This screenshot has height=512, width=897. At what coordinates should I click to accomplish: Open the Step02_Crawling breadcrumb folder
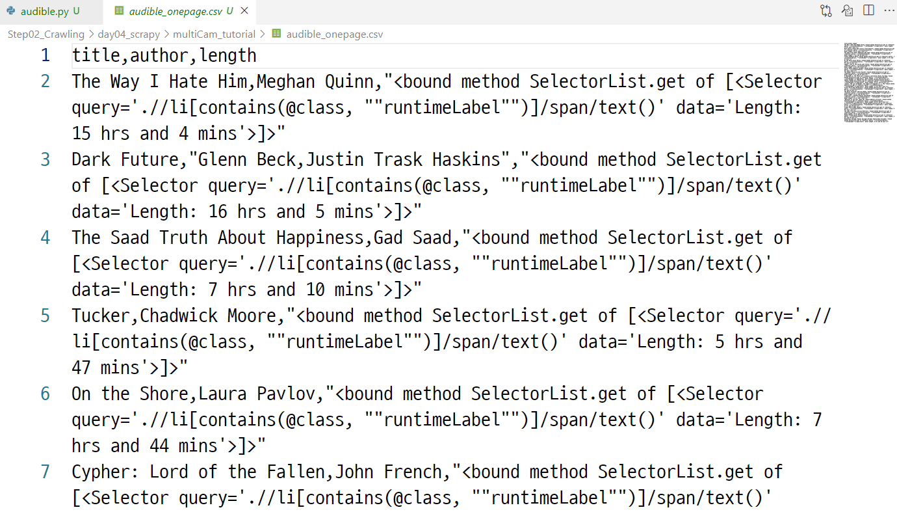tap(46, 34)
